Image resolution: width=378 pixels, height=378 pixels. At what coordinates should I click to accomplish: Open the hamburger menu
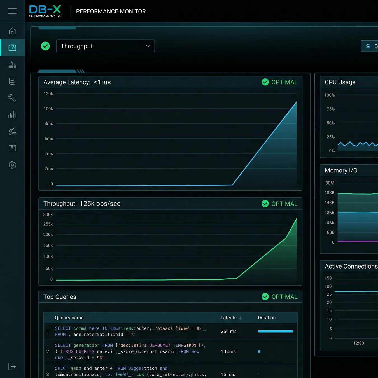[12, 11]
